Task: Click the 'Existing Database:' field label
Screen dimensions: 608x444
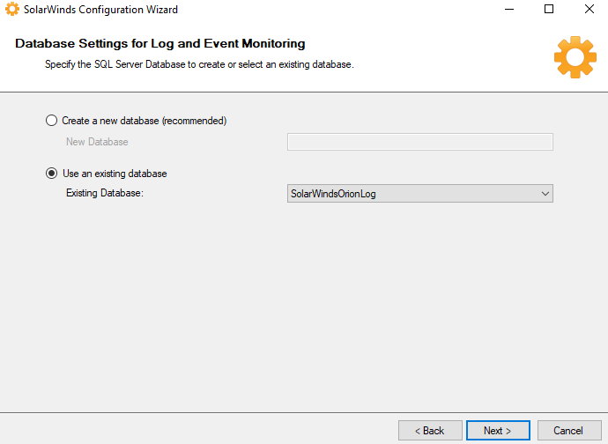Action: click(105, 193)
